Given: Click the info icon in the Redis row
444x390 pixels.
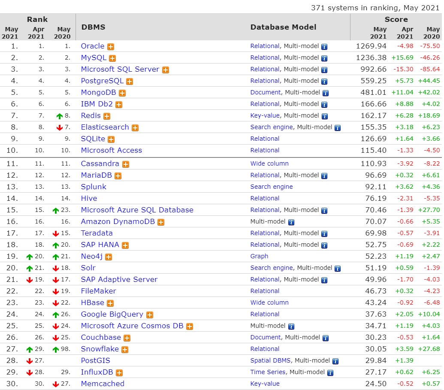Looking at the screenshot, I should [x=325, y=116].
